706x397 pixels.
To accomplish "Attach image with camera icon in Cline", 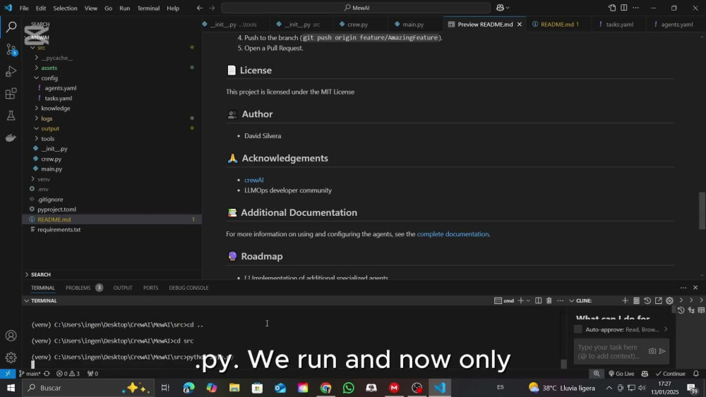I will (x=652, y=351).
